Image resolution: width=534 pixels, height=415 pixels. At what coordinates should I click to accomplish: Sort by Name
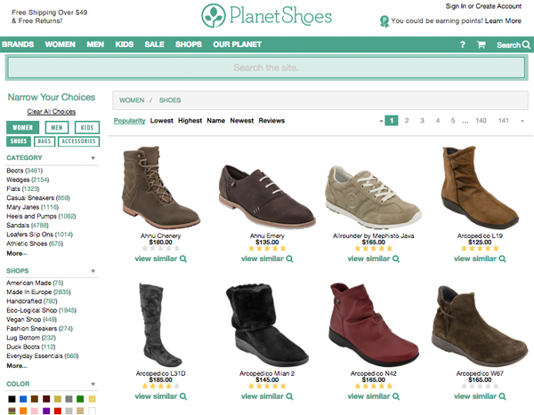[x=216, y=121]
